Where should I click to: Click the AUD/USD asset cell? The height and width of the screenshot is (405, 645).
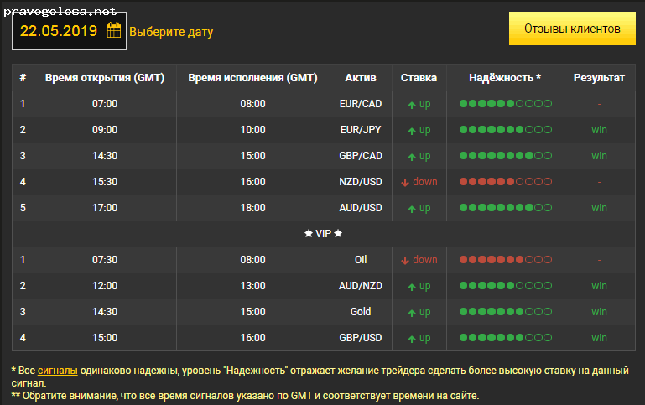point(361,208)
